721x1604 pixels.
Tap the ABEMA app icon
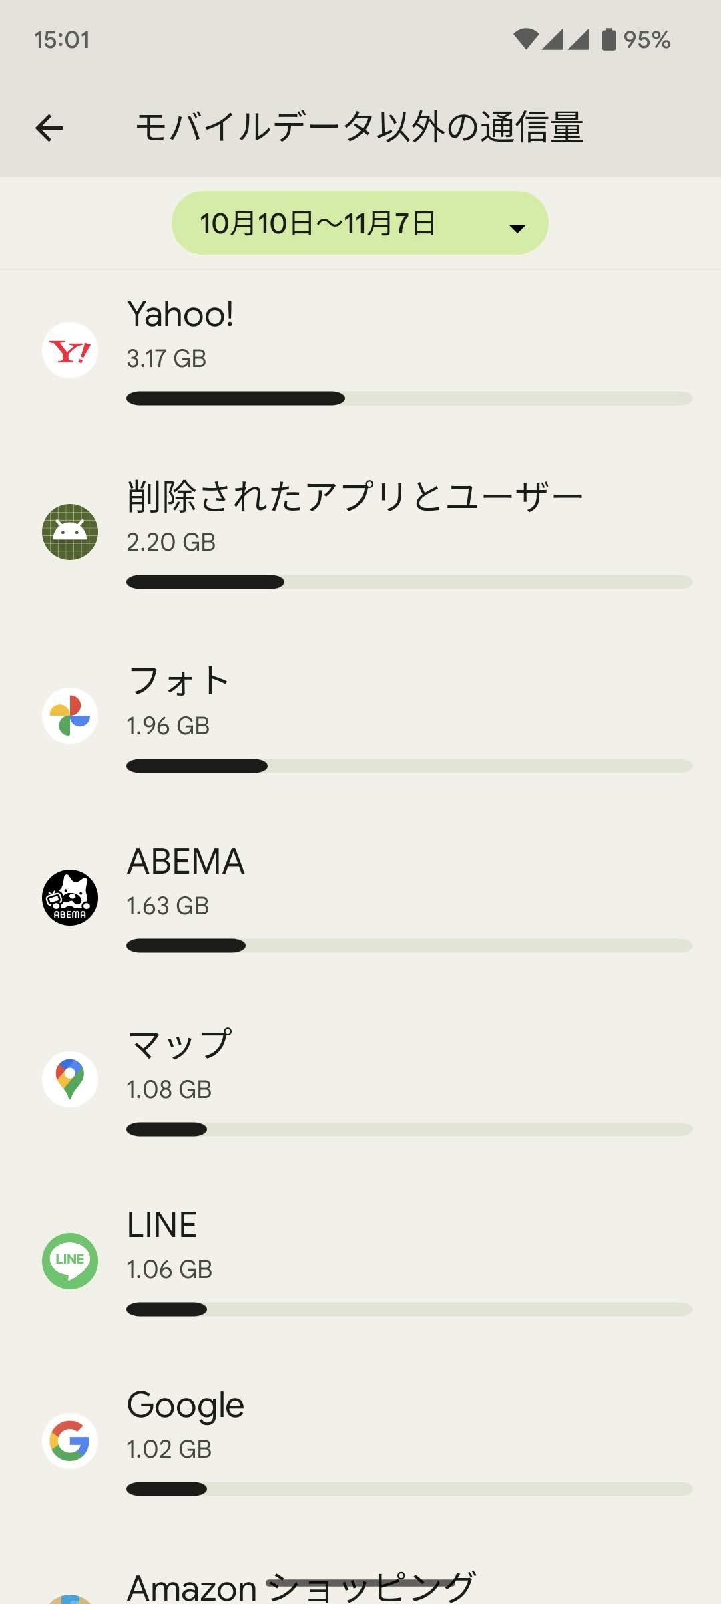[x=70, y=898]
